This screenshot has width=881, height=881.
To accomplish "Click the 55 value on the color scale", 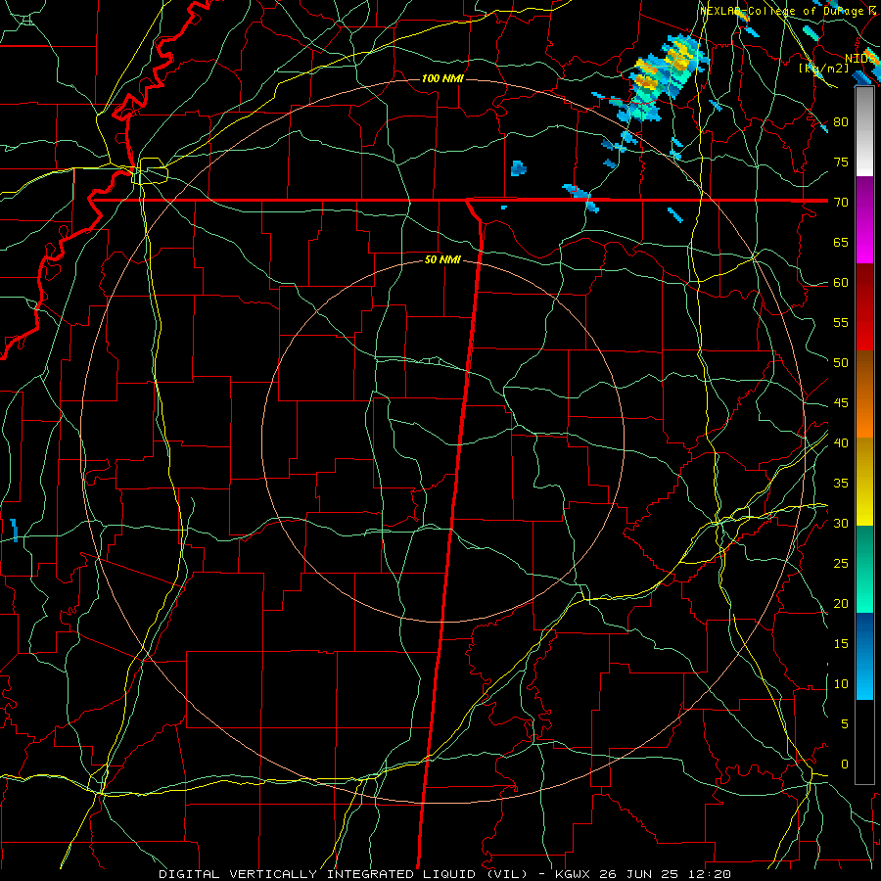I will click(841, 322).
